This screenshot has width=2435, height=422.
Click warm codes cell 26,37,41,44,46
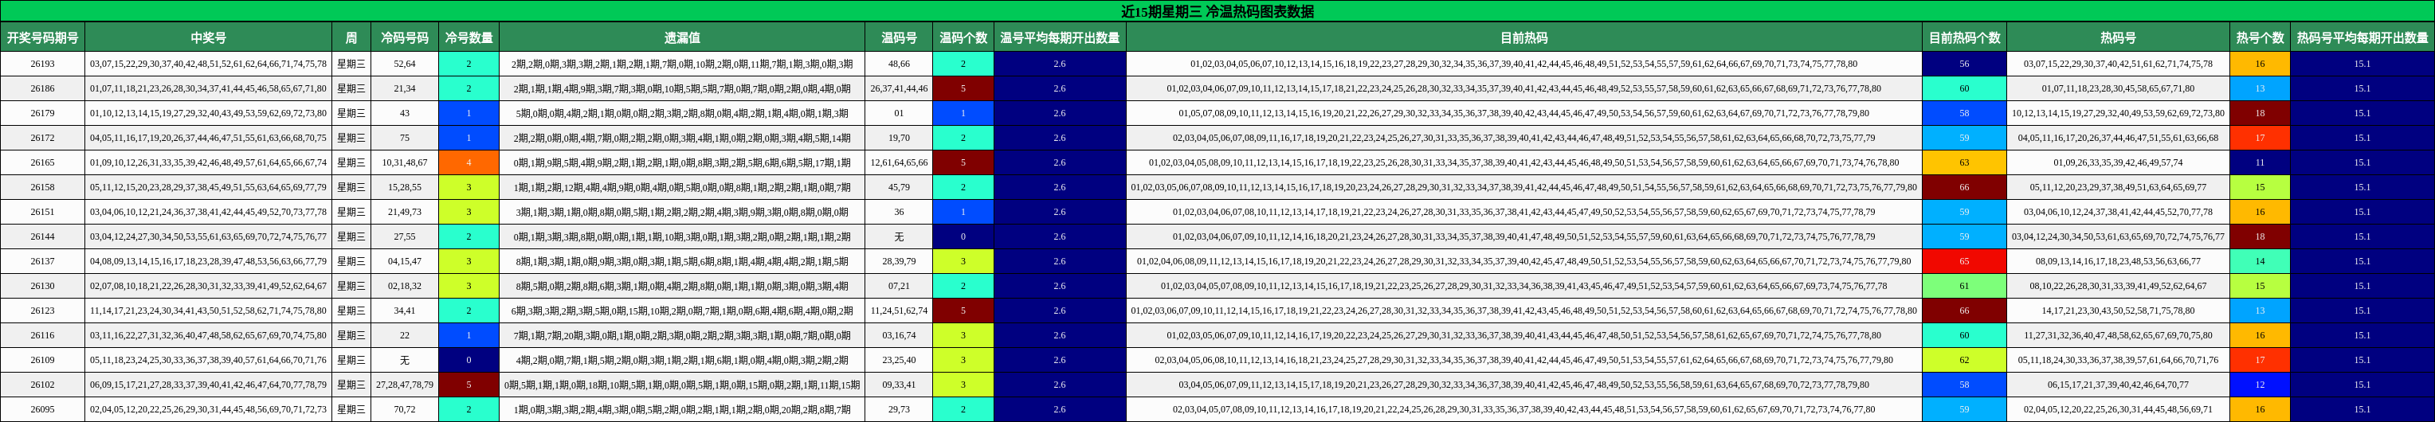tap(899, 88)
